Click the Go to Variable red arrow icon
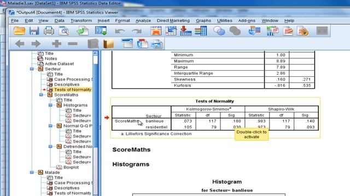 pyautogui.click(x=185, y=30)
